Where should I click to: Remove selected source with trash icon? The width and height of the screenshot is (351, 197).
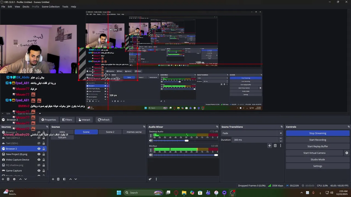pyautogui.click(x=8, y=179)
